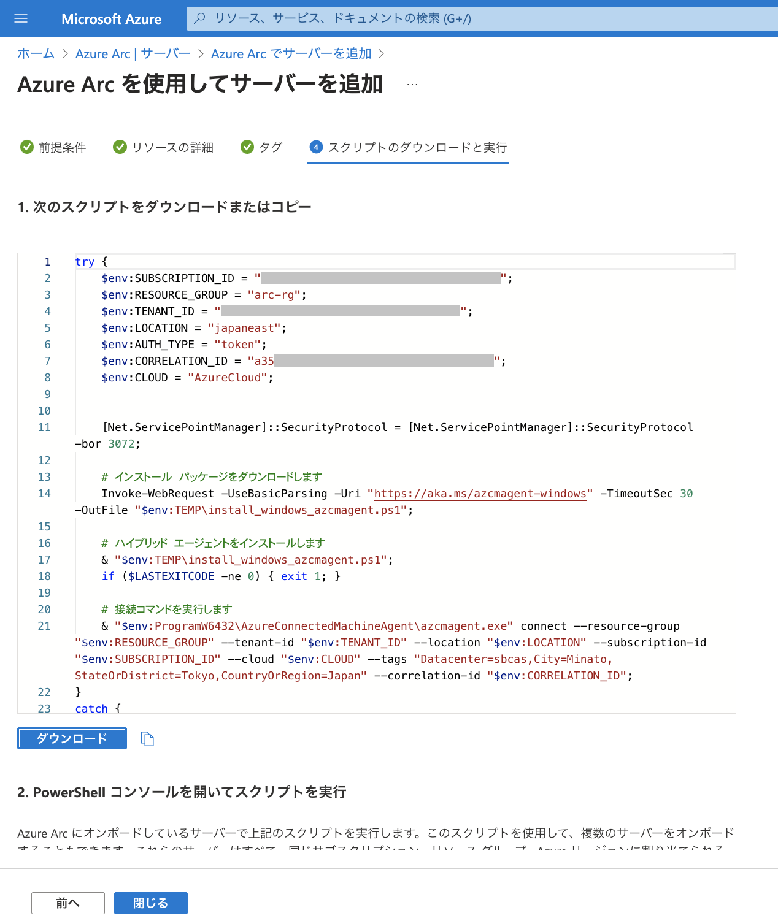778x921 pixels.
Task: Select the スクリプトのダウンロードと実行 tab
Action: coord(408,147)
